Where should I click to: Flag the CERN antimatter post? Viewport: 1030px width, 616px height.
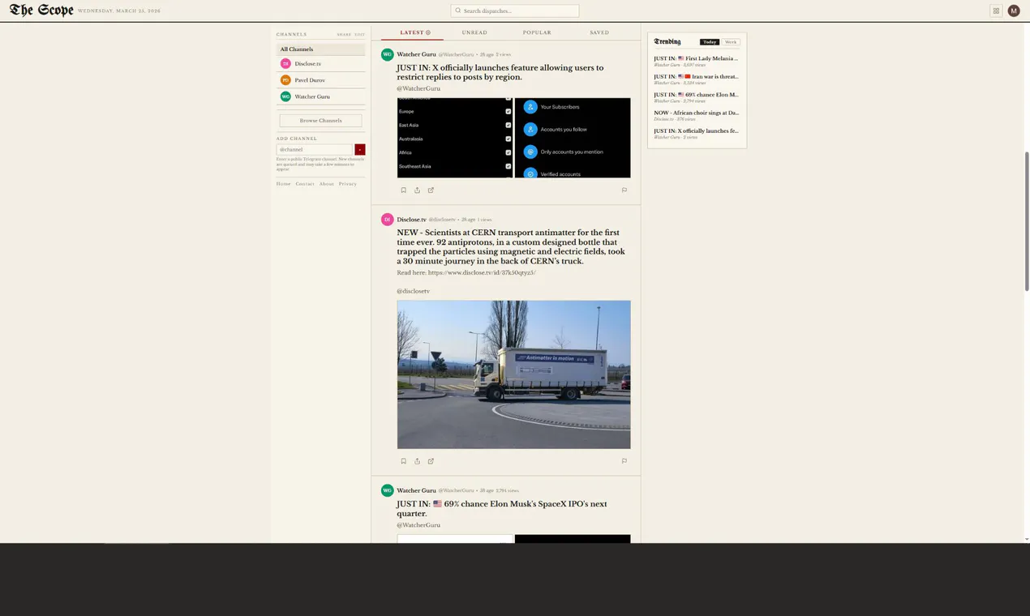tap(624, 461)
